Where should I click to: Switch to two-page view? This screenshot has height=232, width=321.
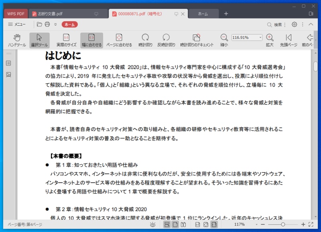click(183, 225)
